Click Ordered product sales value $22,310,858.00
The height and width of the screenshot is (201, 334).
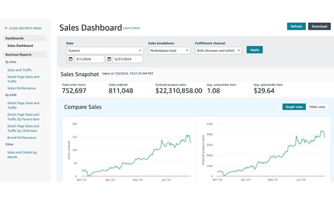(x=179, y=91)
